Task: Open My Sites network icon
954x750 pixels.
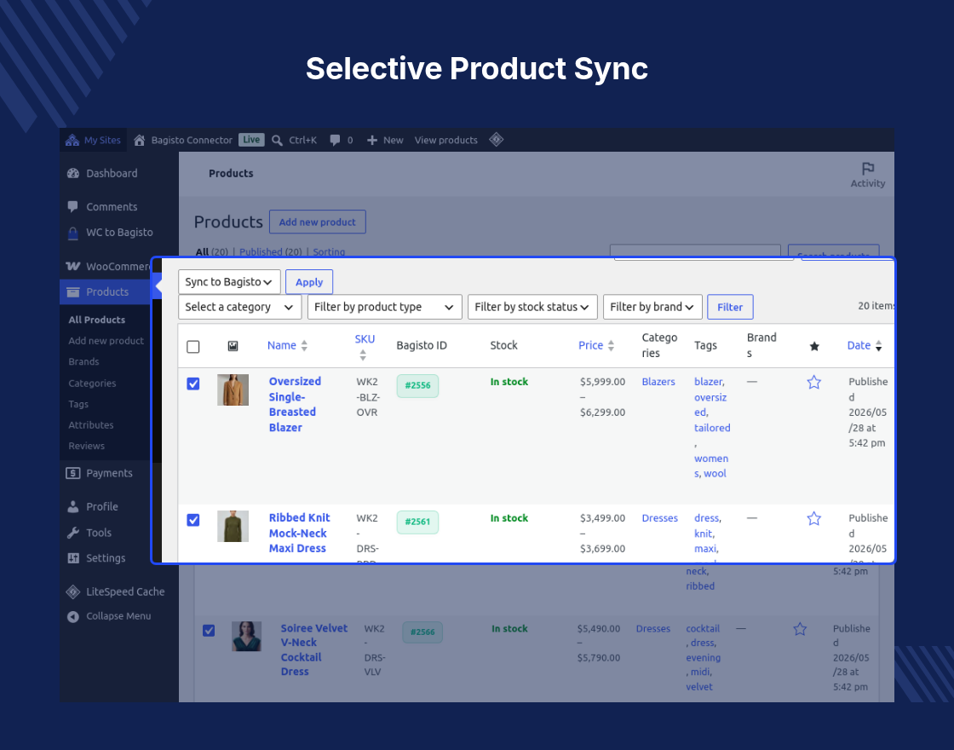Action: (x=72, y=140)
